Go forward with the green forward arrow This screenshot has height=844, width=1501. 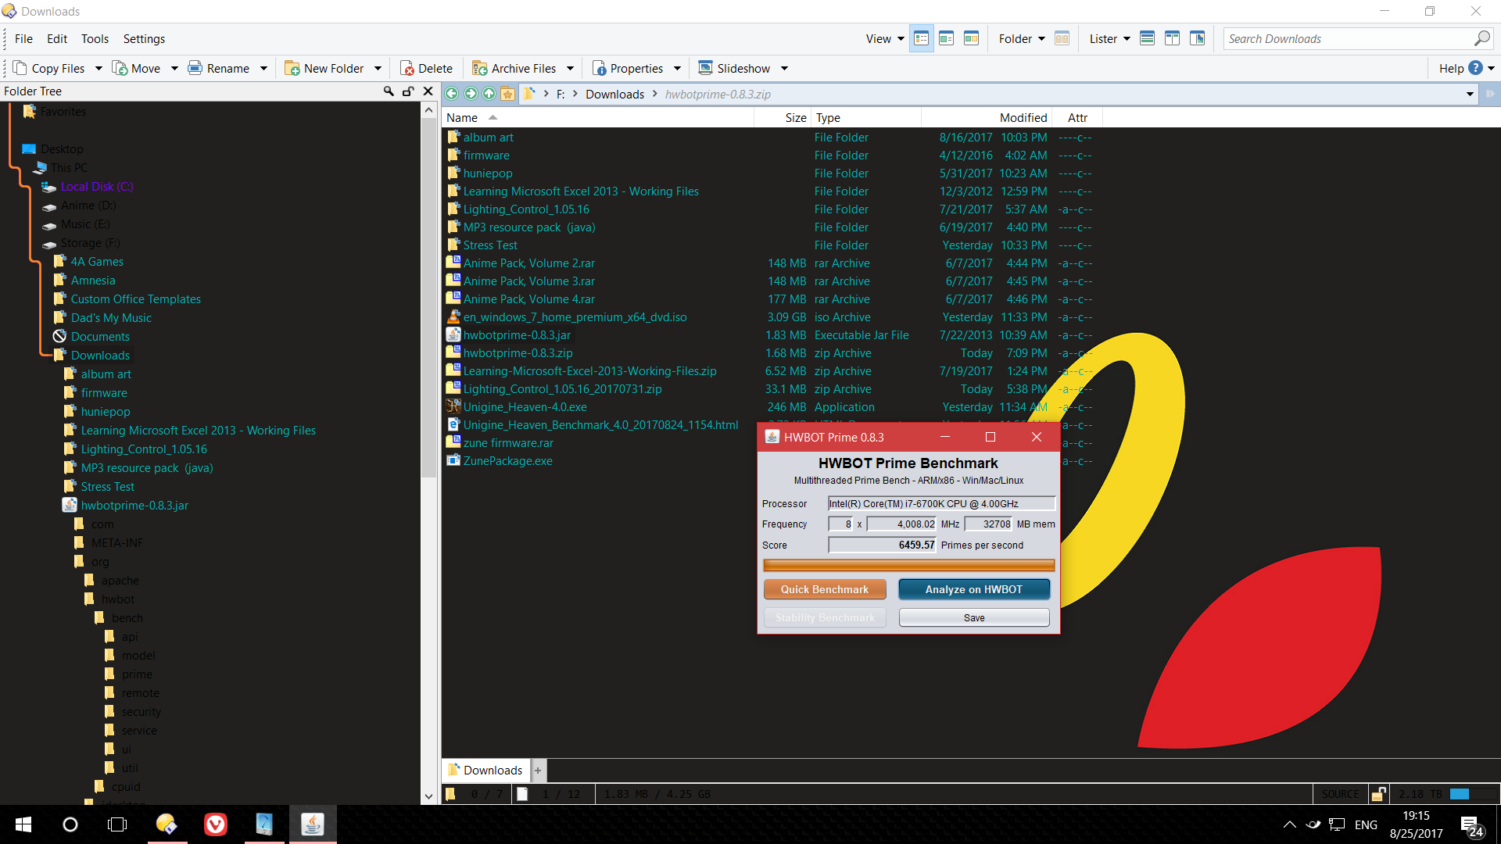click(x=471, y=94)
